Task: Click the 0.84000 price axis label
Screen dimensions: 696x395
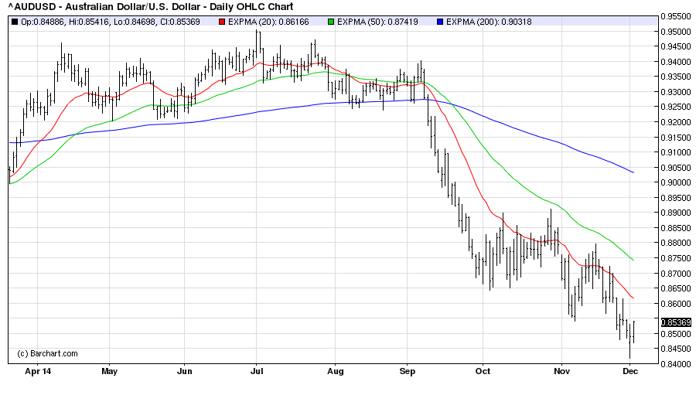Action: tap(676, 364)
